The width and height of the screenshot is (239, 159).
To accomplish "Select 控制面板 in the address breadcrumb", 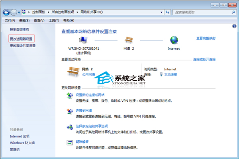I will (x=39, y=12).
